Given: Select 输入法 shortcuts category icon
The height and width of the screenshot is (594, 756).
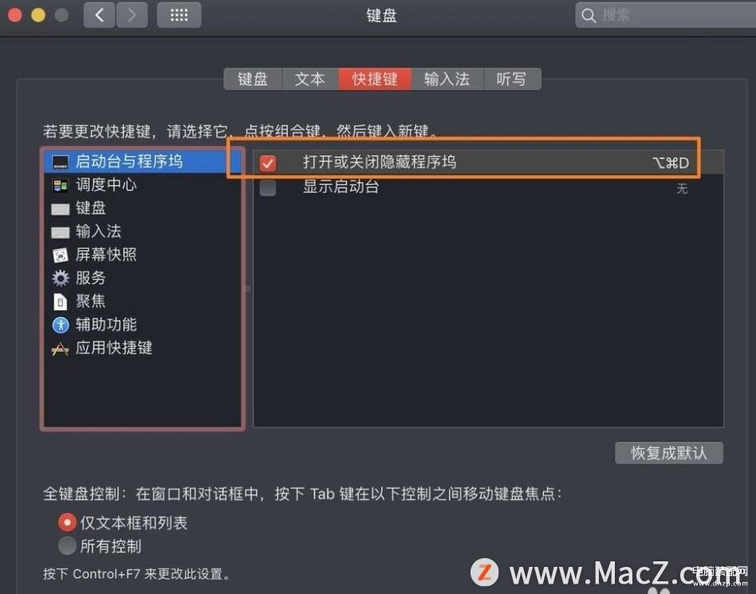Looking at the screenshot, I should pos(61,232).
